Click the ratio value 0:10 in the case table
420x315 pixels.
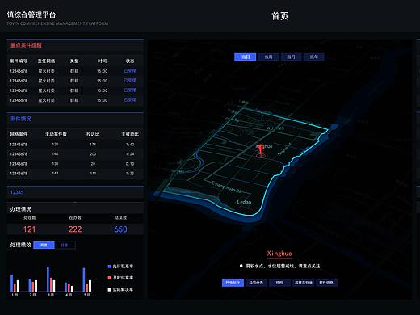tap(130, 164)
